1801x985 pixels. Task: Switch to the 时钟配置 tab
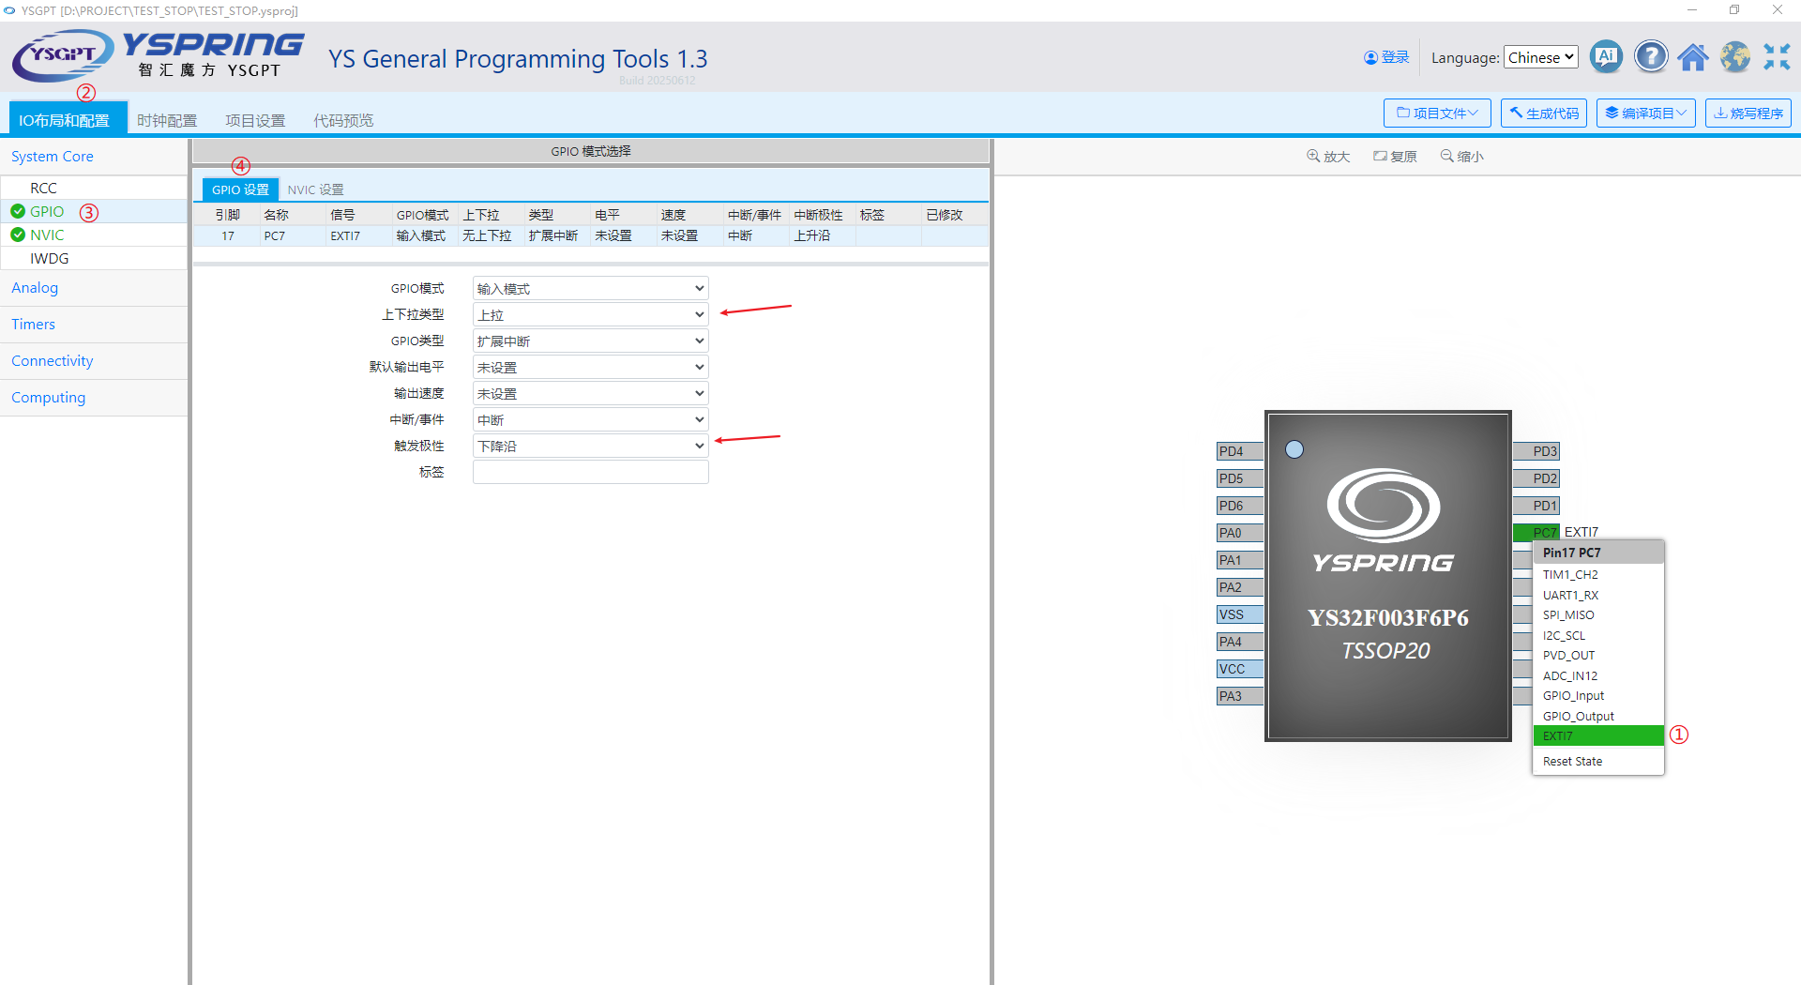167,120
